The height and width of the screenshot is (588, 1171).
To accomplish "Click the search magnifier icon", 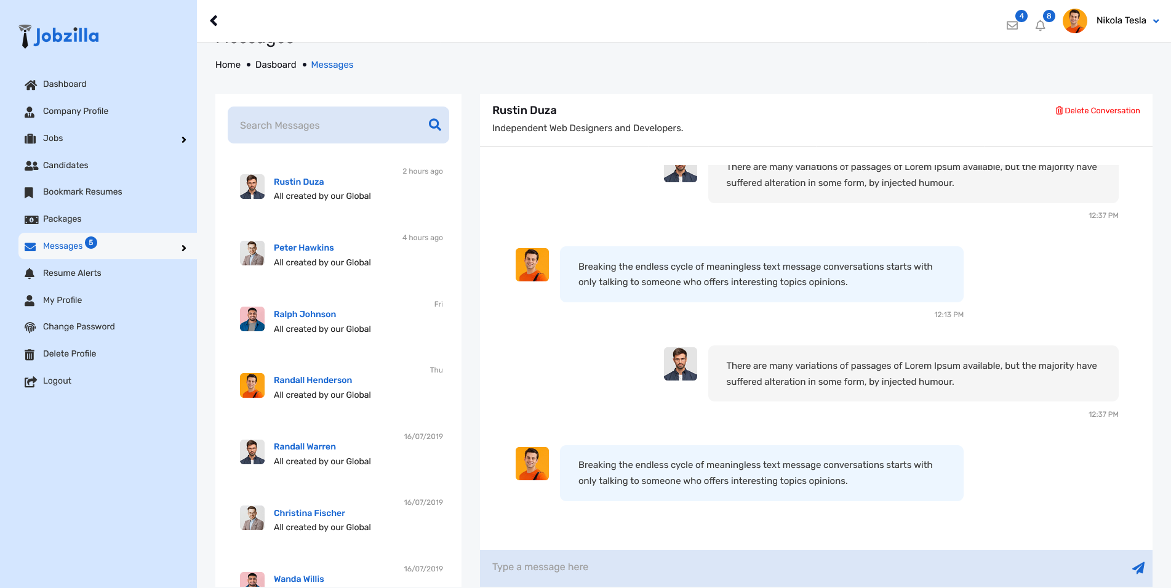I will click(434, 124).
